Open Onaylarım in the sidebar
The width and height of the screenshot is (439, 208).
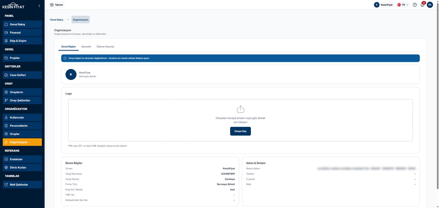pos(22,92)
